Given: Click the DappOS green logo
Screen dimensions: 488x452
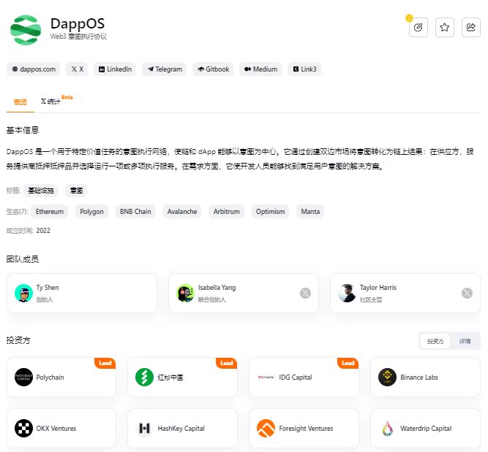Looking at the screenshot, I should (26, 30).
